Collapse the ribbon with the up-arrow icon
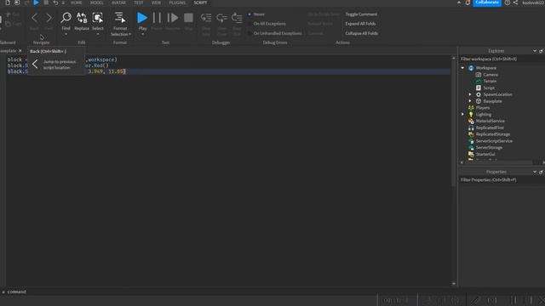The height and width of the screenshot is (306, 545). [459, 3]
